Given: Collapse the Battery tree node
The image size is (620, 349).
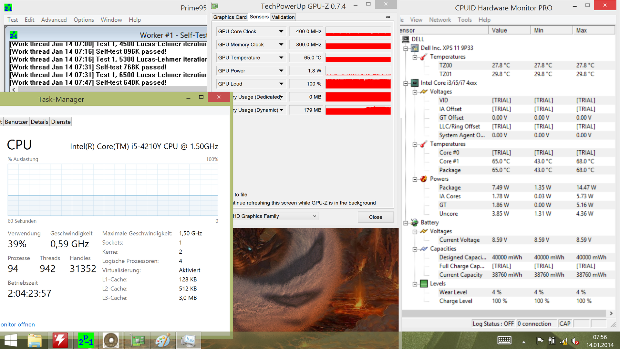Looking at the screenshot, I should (x=406, y=223).
